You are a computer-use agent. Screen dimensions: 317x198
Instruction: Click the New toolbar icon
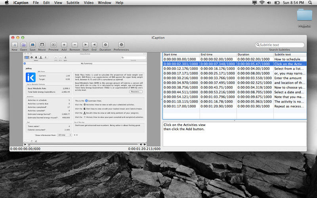[15, 45]
